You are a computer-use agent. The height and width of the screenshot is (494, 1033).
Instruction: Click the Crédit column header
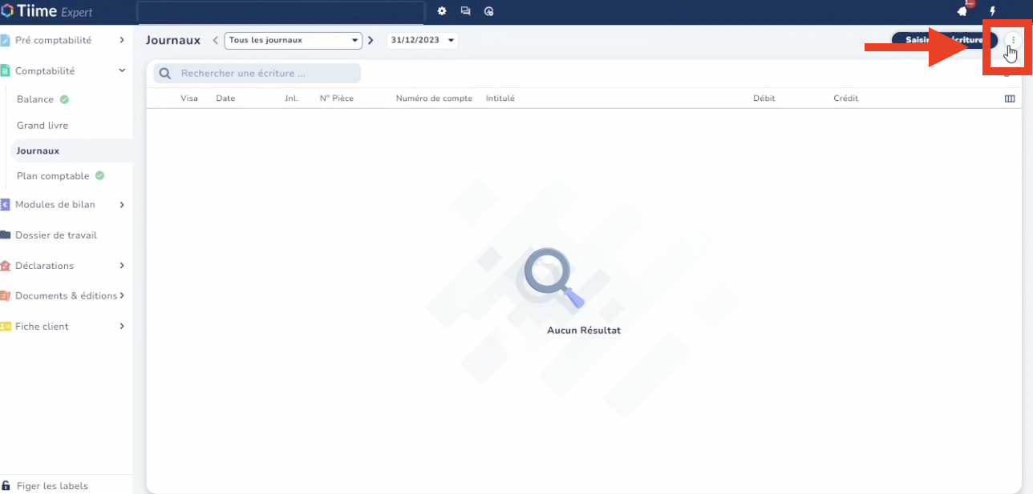pyautogui.click(x=846, y=98)
